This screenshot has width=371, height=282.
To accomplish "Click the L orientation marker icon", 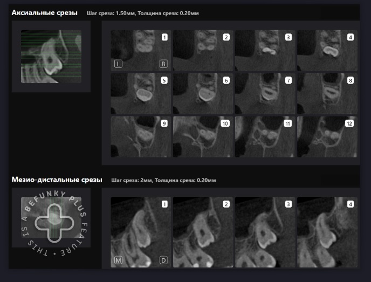I will [x=118, y=64].
